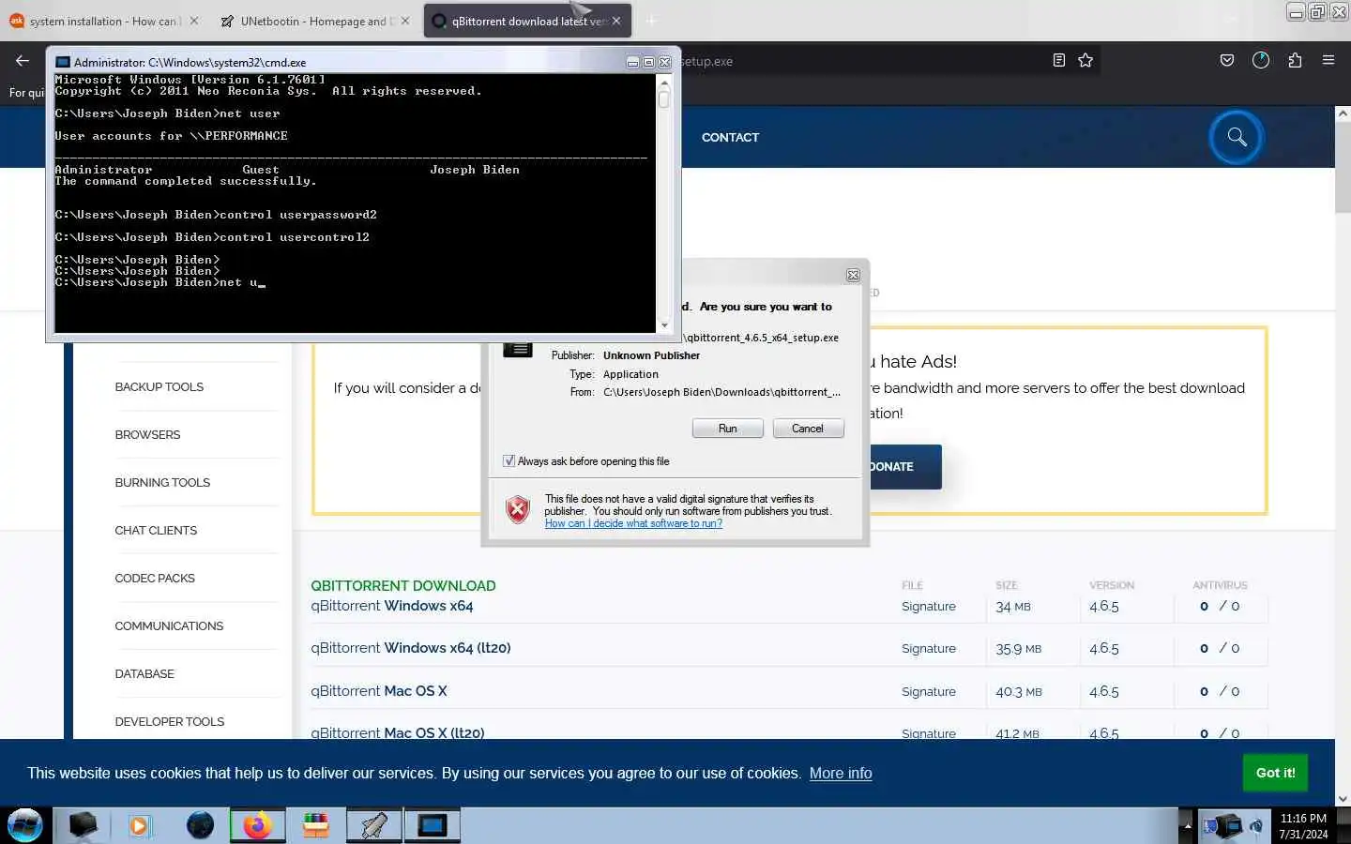Open BURNING TOOLS category

click(162, 482)
